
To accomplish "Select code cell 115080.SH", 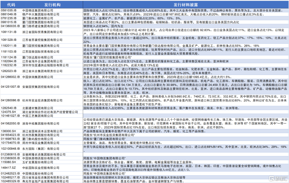I will click(x=8, y=162).
